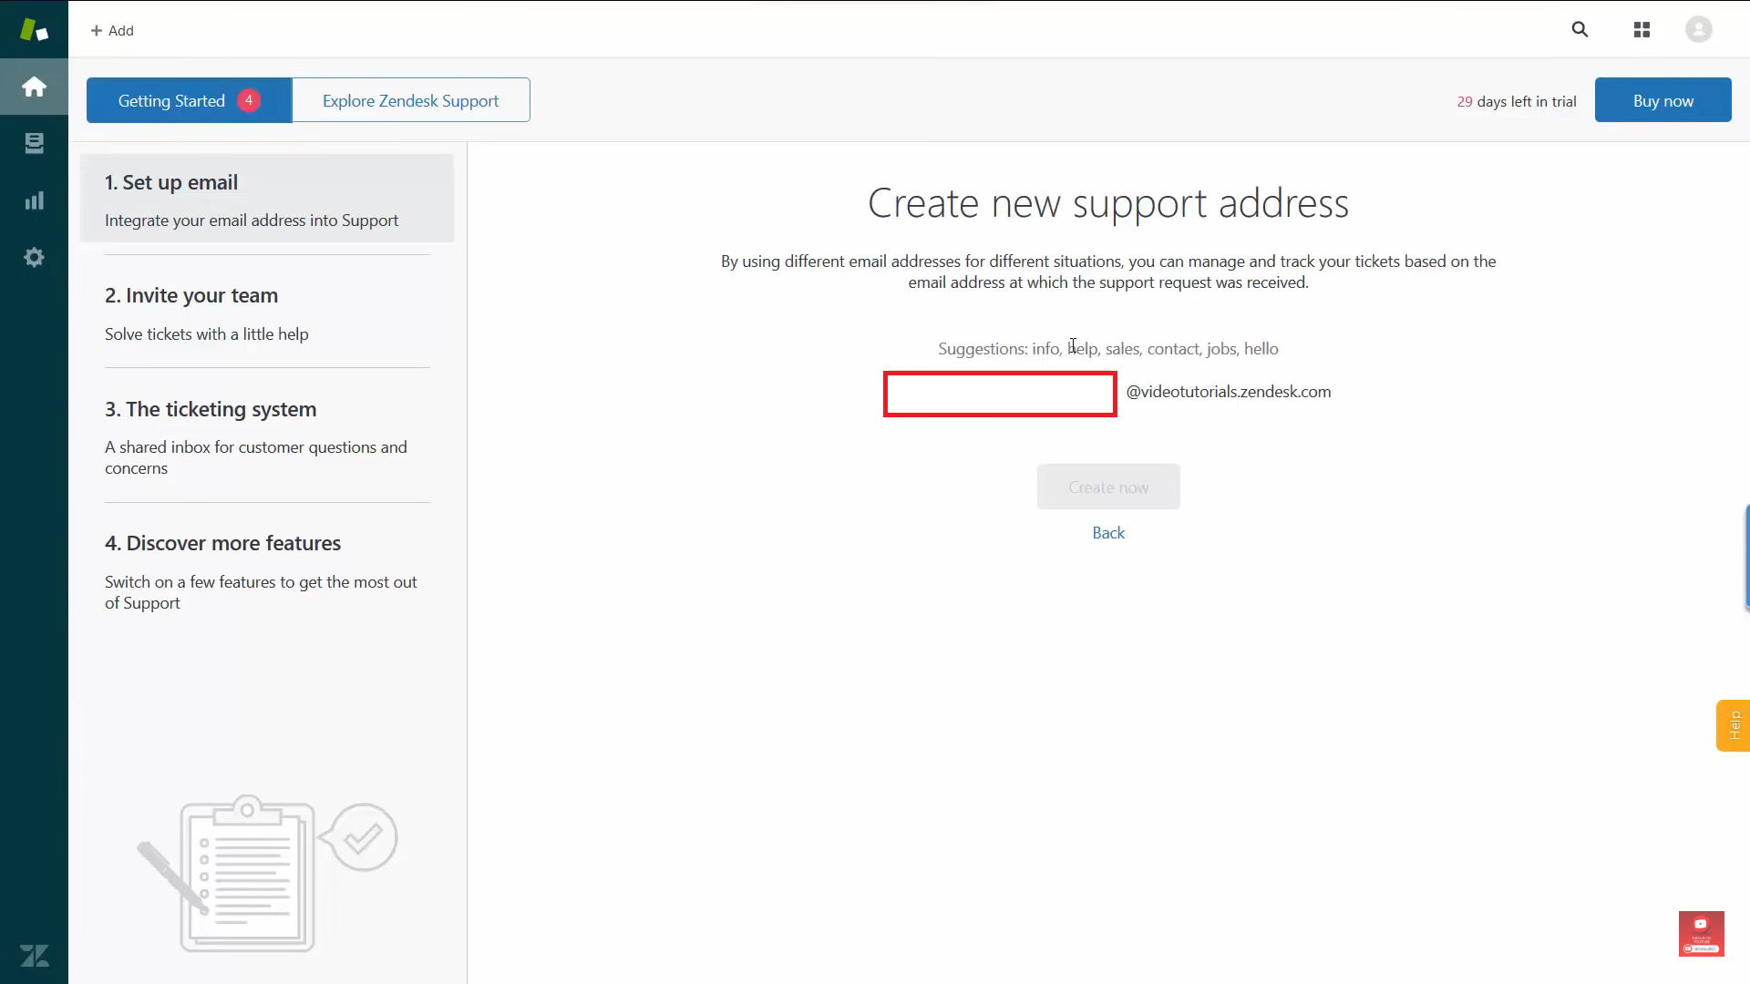
Task: Click the Suggestions line listing info, help, sales
Action: pos(1108,349)
